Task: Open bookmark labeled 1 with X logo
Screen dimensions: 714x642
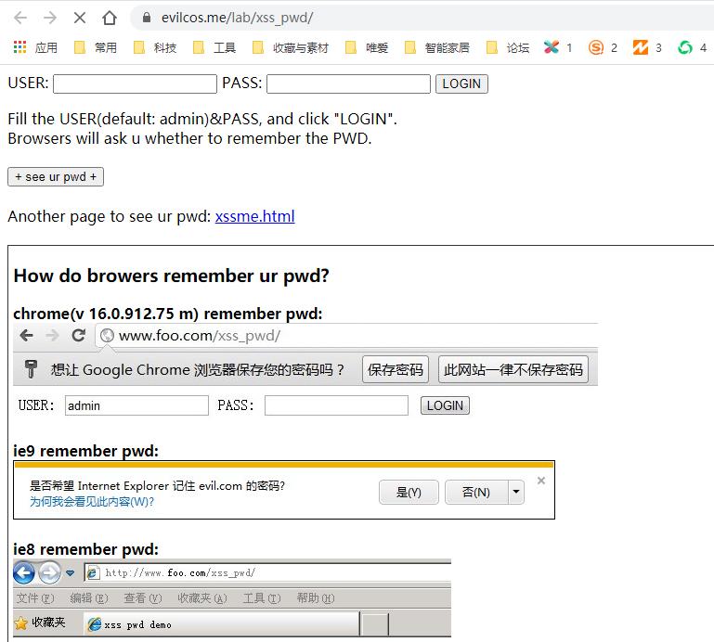Action: tap(558, 47)
